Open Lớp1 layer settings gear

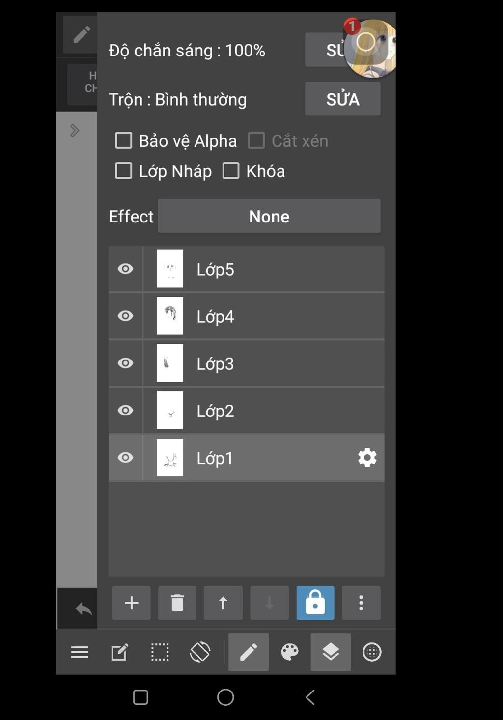pos(367,458)
